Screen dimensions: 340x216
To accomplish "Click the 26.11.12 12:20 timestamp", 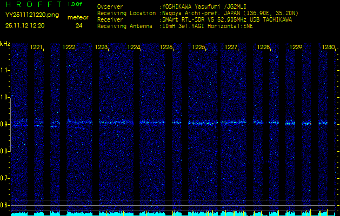I will coord(25,25).
